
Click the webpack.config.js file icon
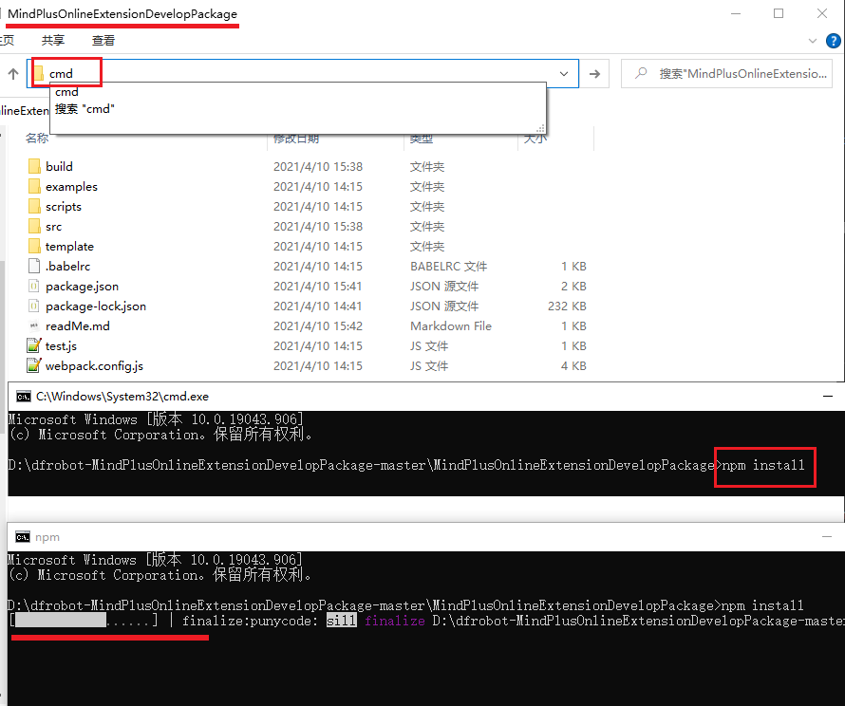click(34, 365)
